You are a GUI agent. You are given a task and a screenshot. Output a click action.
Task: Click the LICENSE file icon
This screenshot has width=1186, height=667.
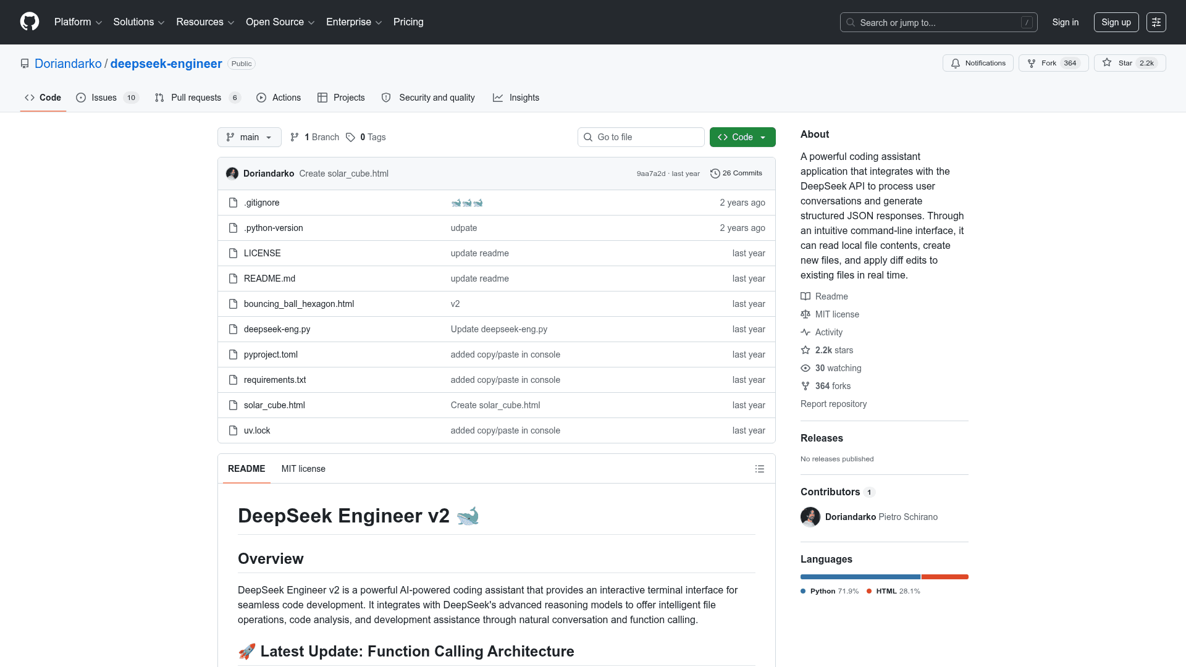[233, 253]
